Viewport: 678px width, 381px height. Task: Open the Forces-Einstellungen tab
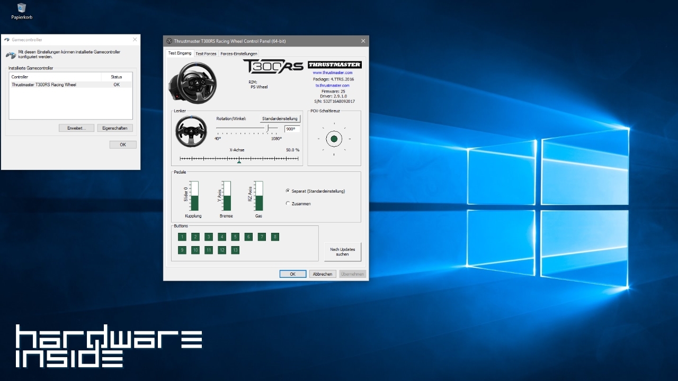[239, 53]
